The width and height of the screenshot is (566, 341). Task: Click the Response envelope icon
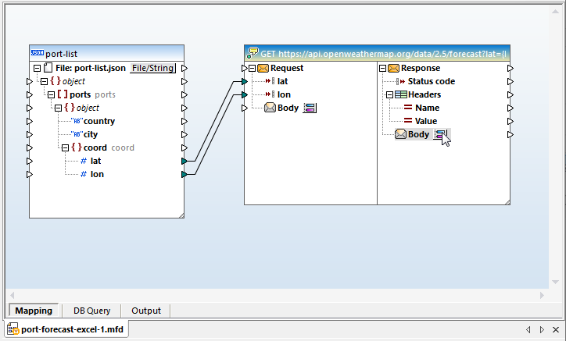click(395, 68)
